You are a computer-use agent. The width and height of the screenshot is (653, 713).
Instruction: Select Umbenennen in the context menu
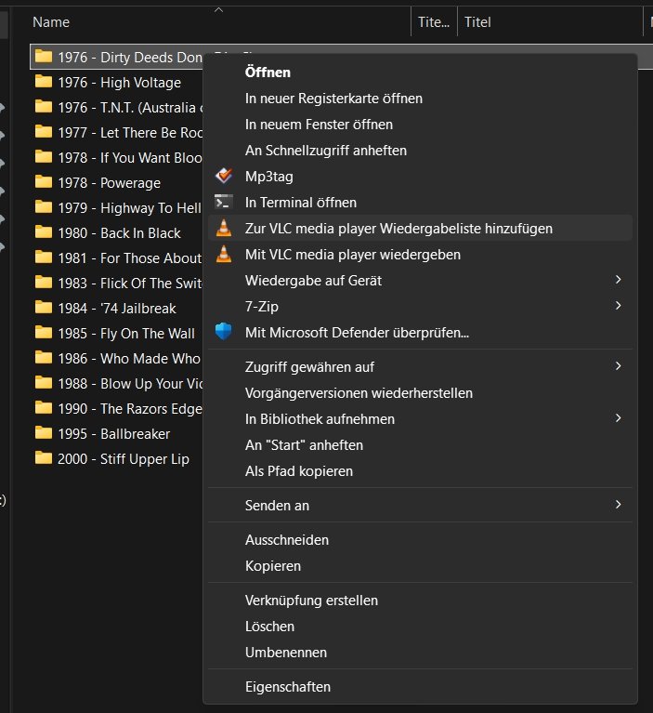[285, 653]
